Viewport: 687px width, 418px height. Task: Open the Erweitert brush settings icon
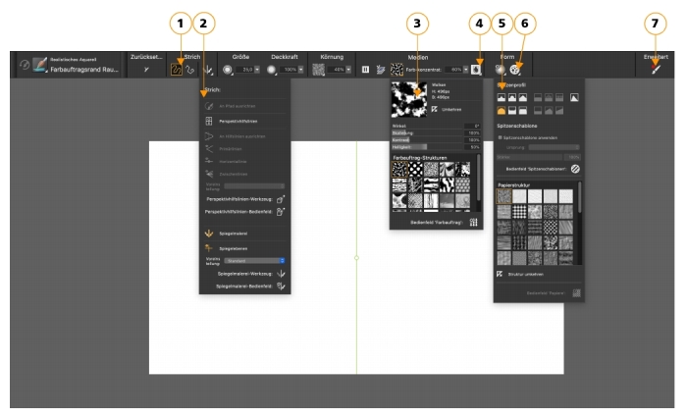tap(656, 71)
